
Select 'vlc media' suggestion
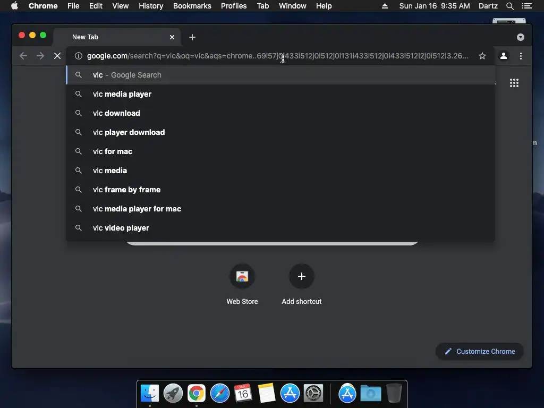[280, 171]
